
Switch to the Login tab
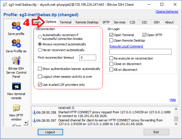coord(37,22)
